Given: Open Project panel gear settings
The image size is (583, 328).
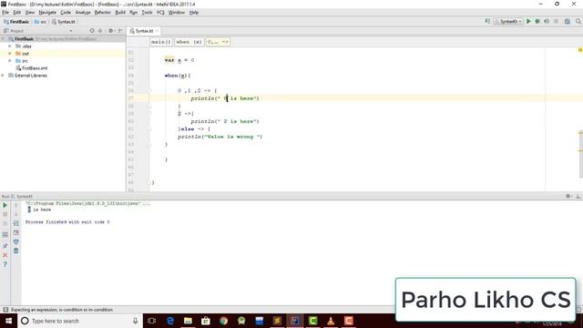Looking at the screenshot, I should [x=111, y=31].
